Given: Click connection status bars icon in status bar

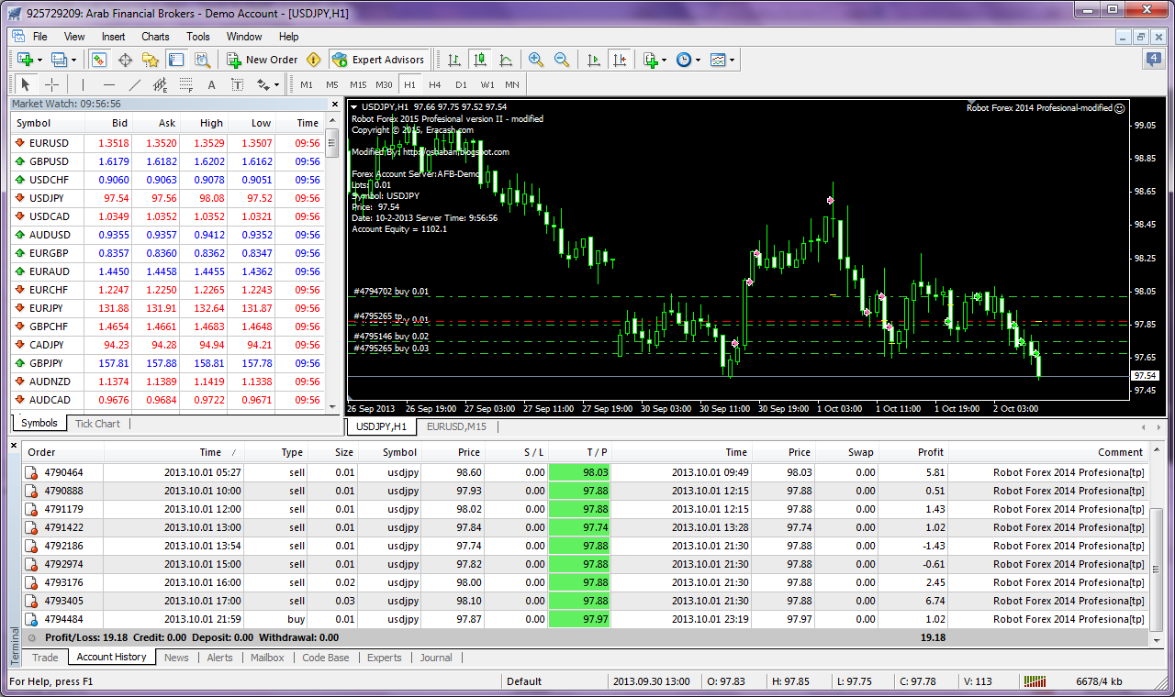Looking at the screenshot, I should (1035, 681).
